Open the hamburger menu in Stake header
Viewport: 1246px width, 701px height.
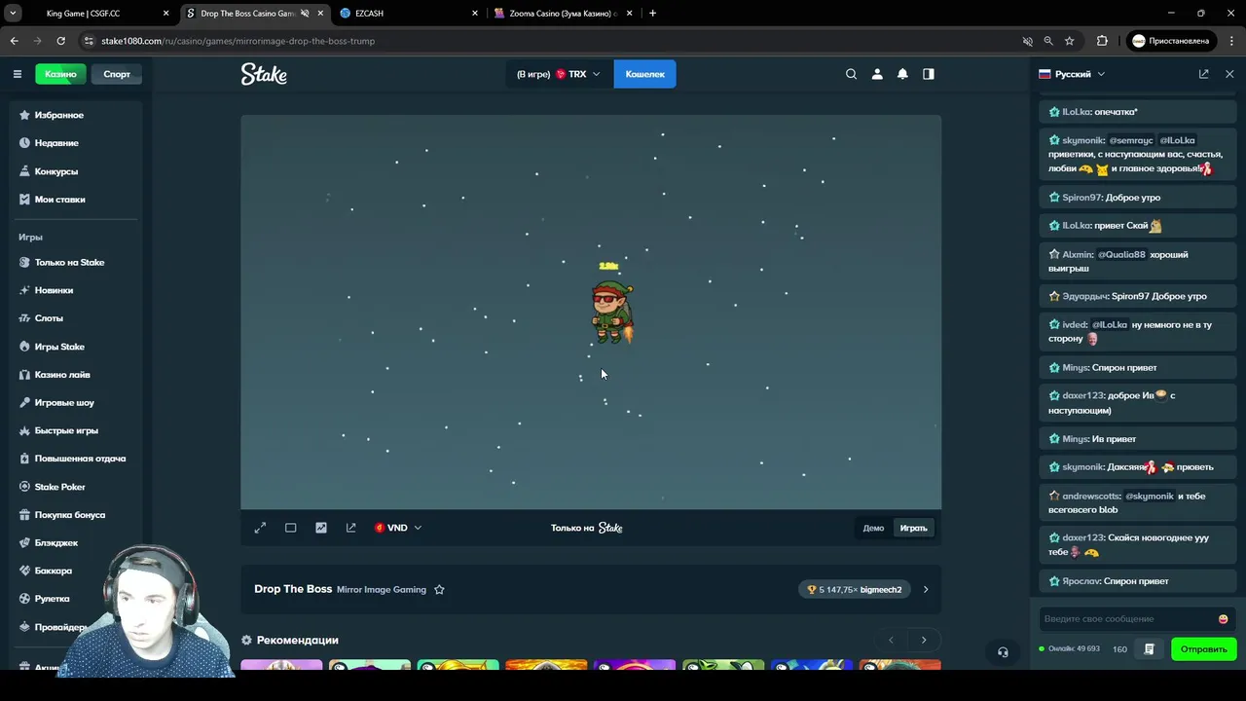click(17, 74)
